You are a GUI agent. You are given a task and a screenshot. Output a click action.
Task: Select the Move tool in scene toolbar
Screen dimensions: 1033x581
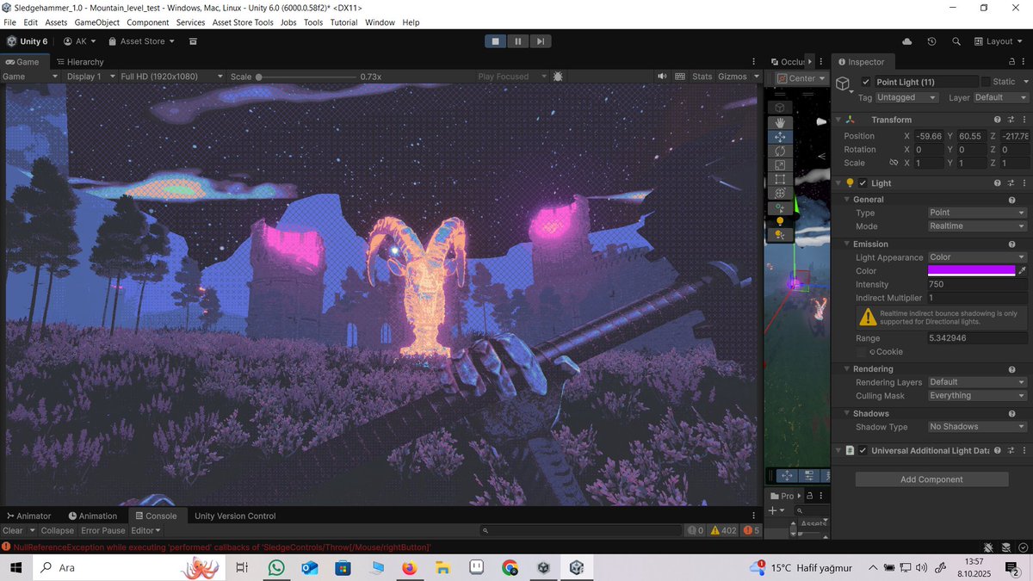780,137
